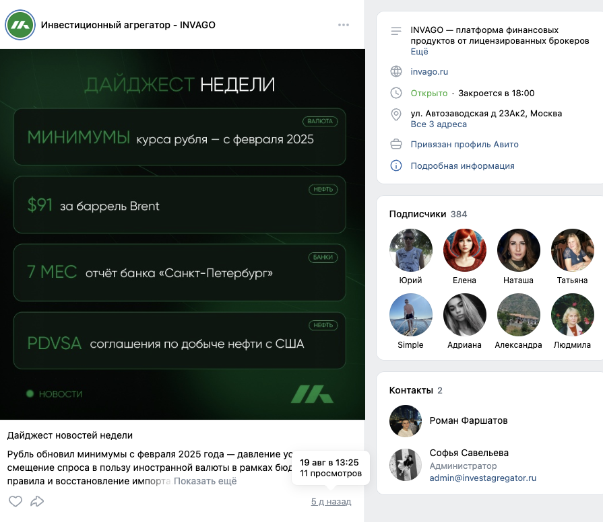Image resolution: width=603 pixels, height=522 pixels.
Task: Click the clock icon next to opening hours
Action: [396, 93]
